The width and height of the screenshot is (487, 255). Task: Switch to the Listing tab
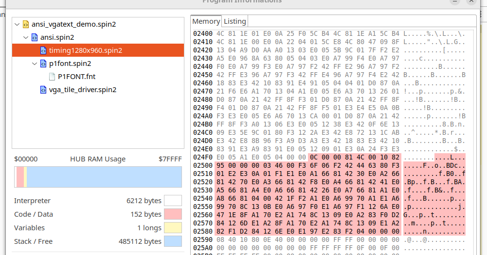[x=235, y=21]
